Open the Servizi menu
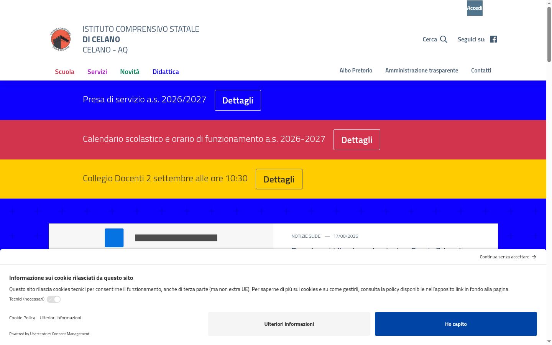 (97, 72)
